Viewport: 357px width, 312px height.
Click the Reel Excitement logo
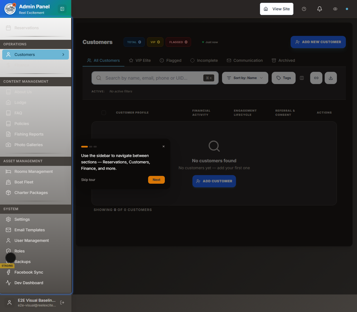point(10,9)
